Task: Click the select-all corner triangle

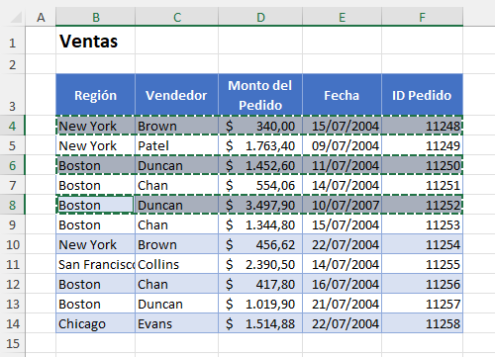Action: (x=16, y=18)
